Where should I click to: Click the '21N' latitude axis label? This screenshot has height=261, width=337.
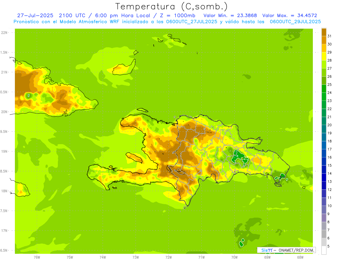[x=4, y=72]
